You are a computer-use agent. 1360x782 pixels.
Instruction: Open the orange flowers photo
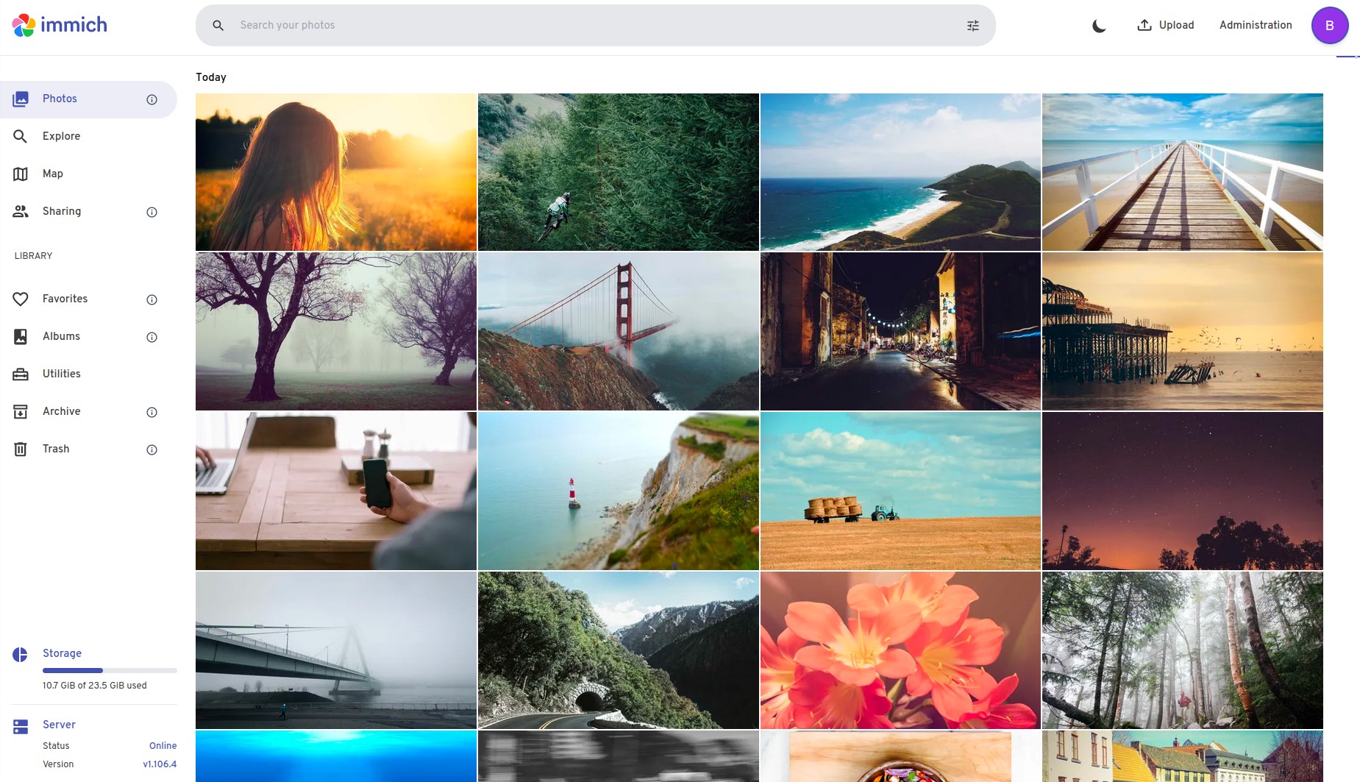point(900,650)
